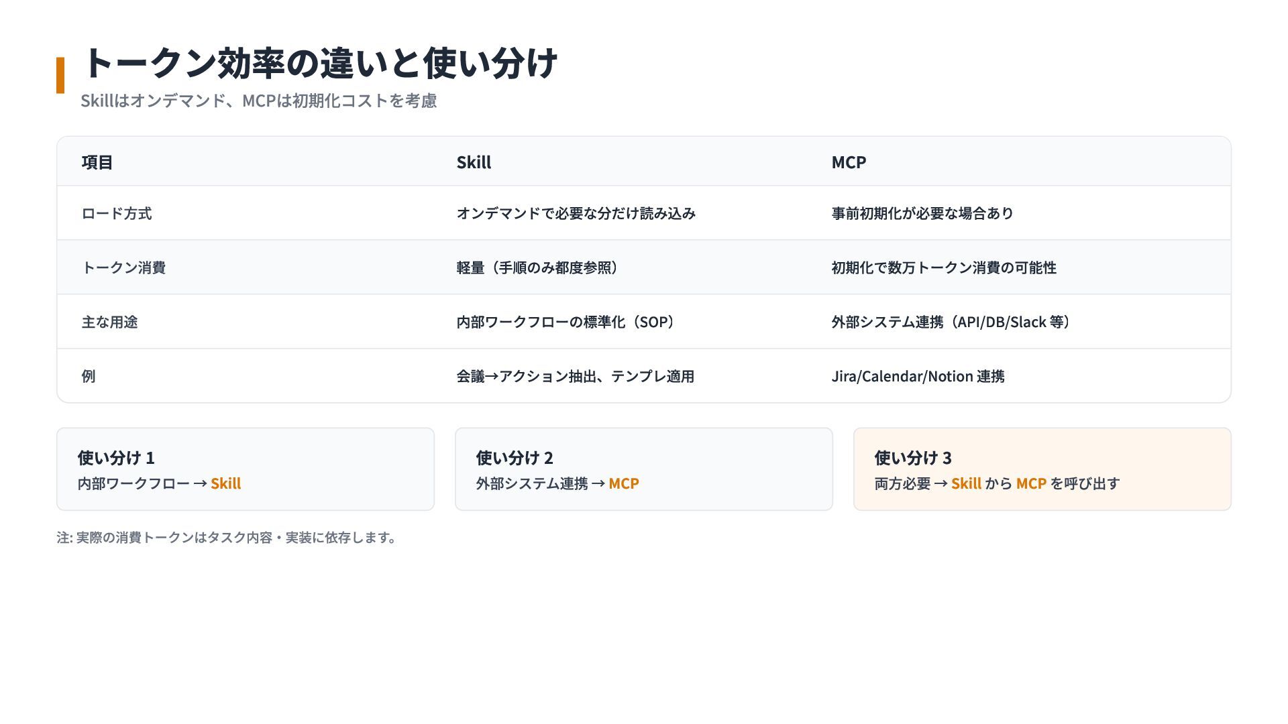Select the 例 row label

click(x=89, y=376)
